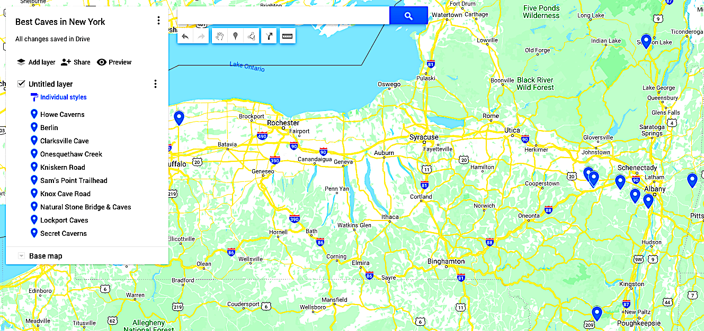Click the Untitled layer name
The width and height of the screenshot is (704, 331).
click(50, 84)
